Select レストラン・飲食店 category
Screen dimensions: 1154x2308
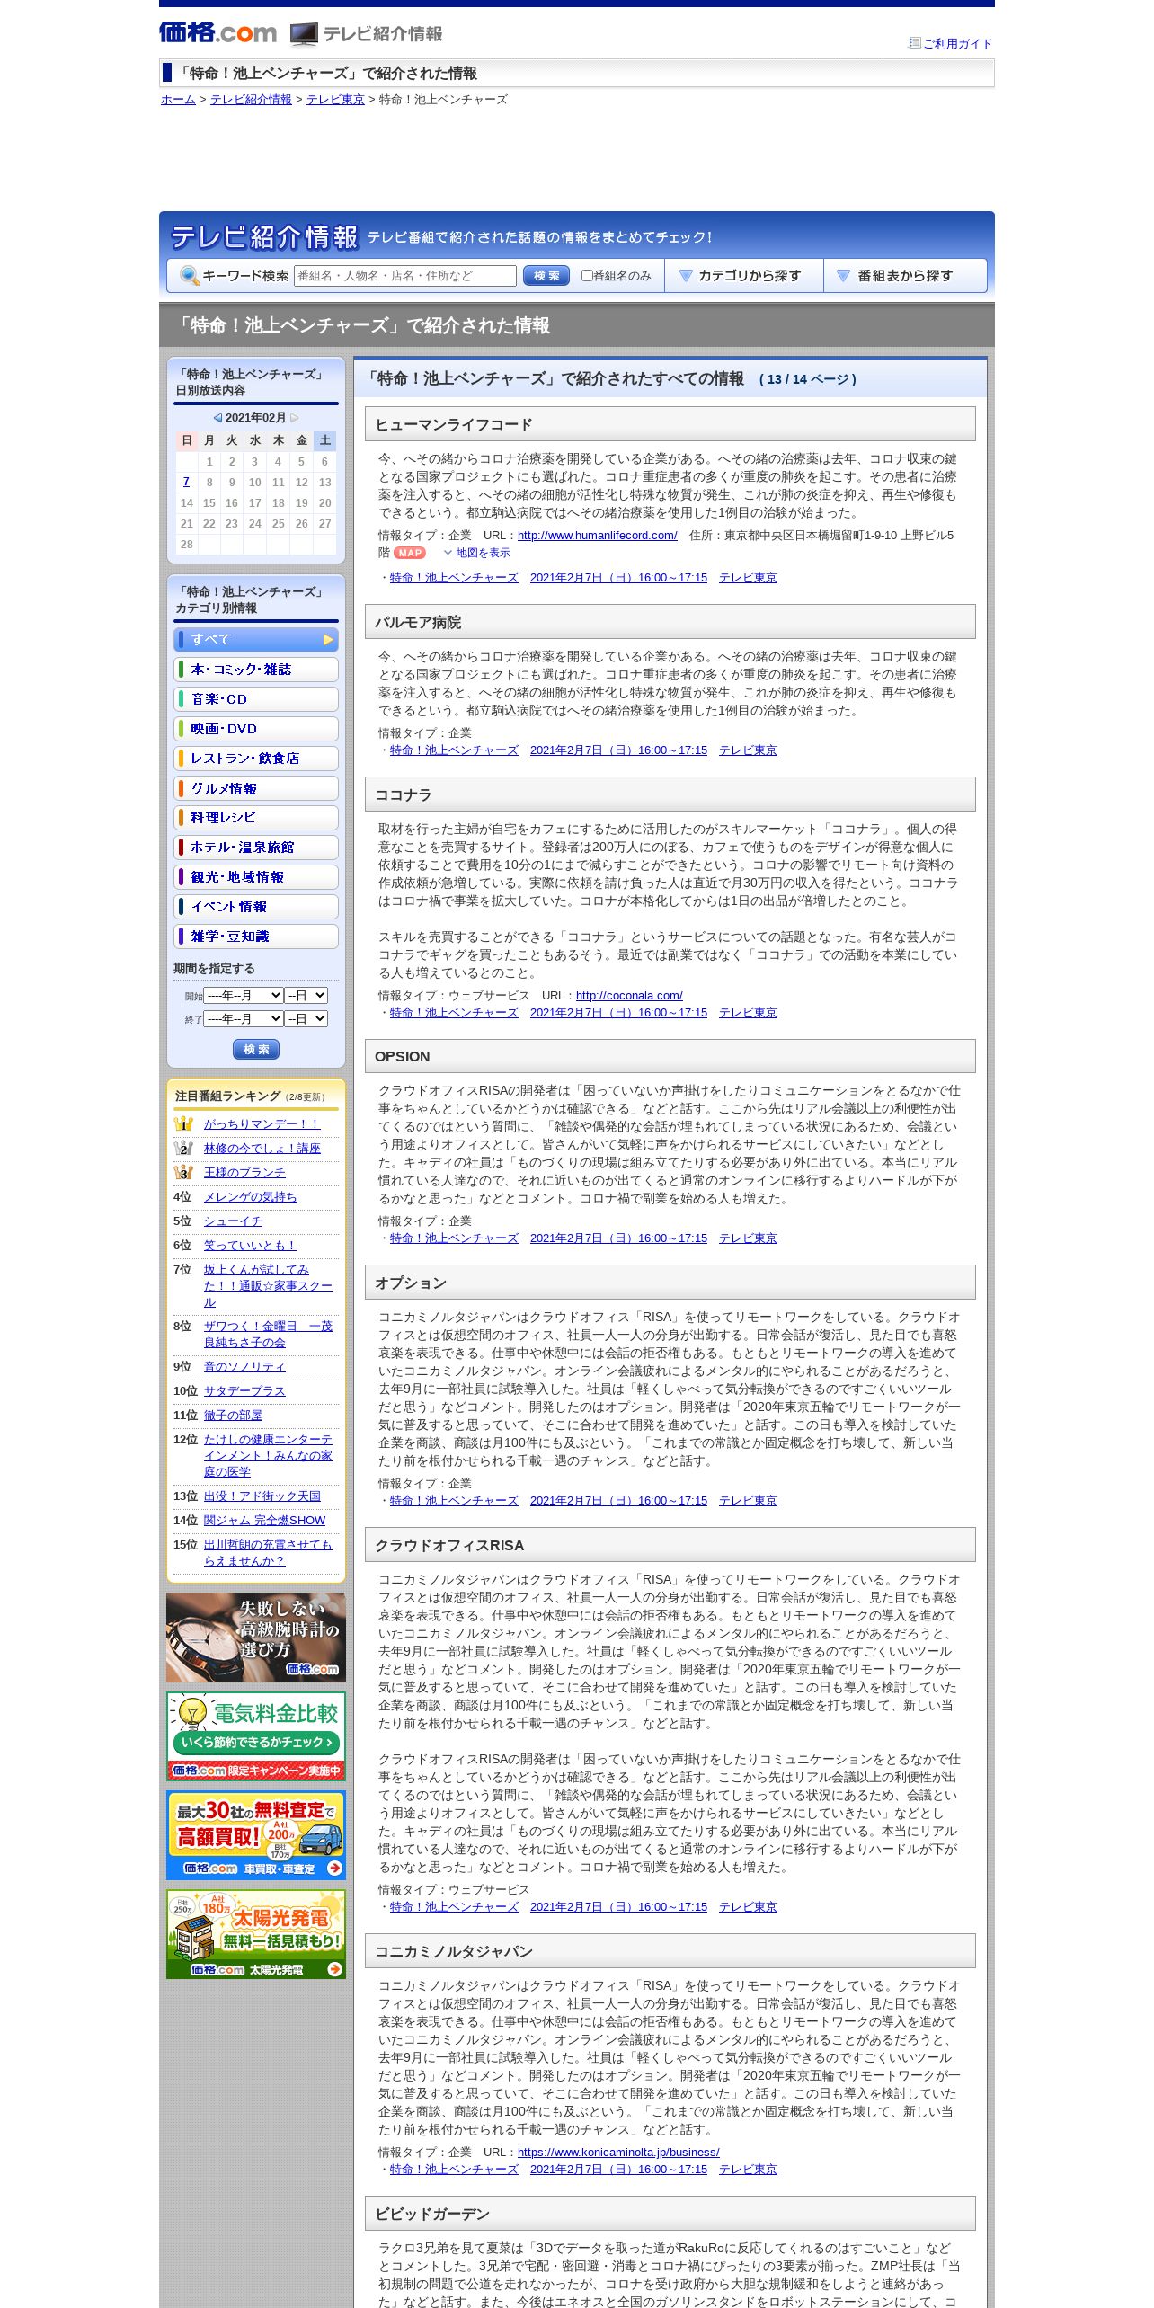pyautogui.click(x=256, y=758)
